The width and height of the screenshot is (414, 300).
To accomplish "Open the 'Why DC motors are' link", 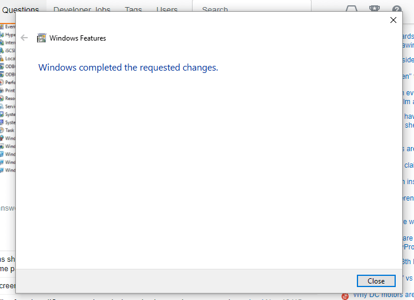I will 383,295.
